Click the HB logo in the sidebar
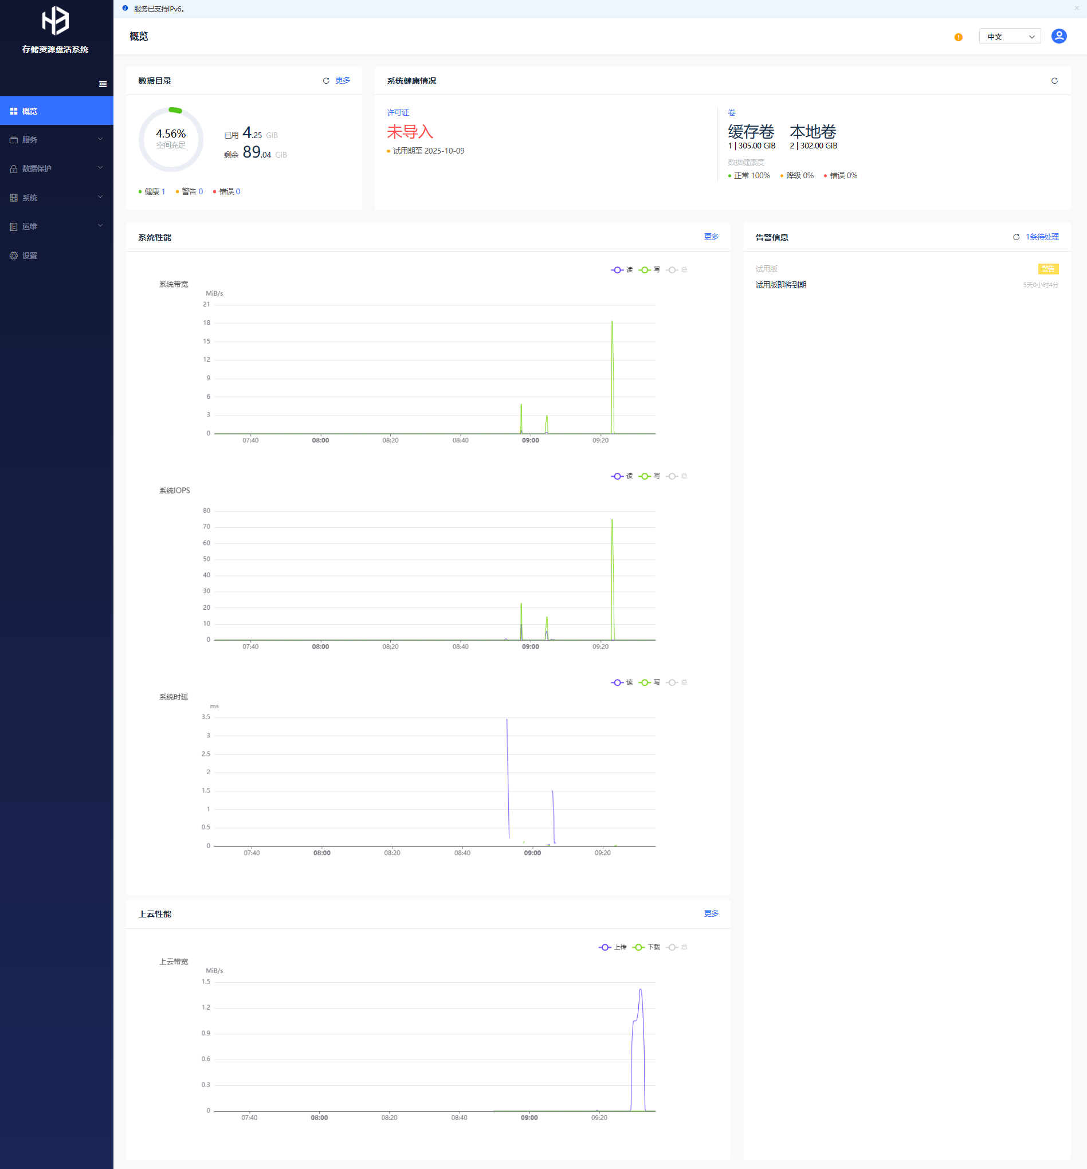The height and width of the screenshot is (1169, 1087). pyautogui.click(x=56, y=21)
